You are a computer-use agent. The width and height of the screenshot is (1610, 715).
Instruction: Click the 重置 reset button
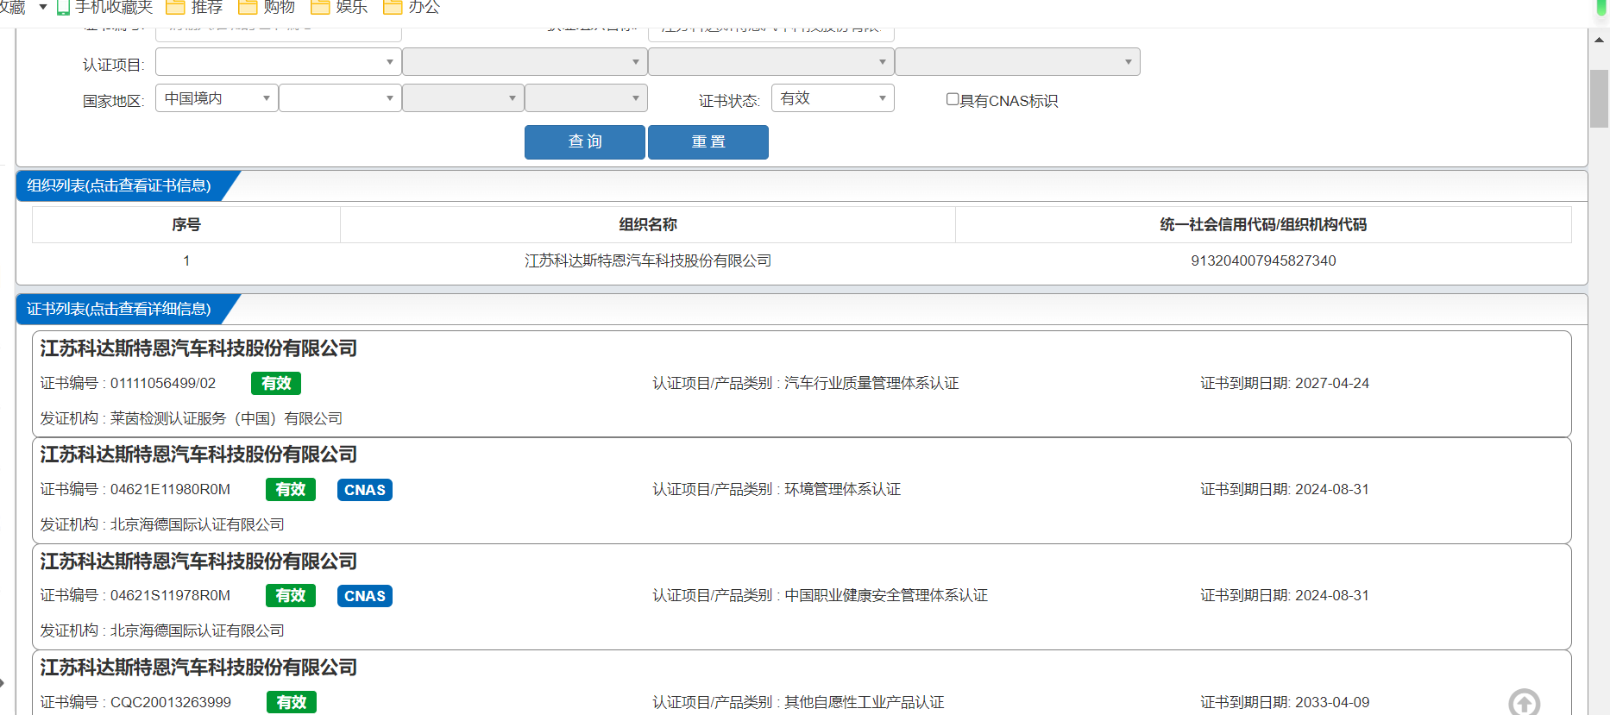[x=708, y=142]
